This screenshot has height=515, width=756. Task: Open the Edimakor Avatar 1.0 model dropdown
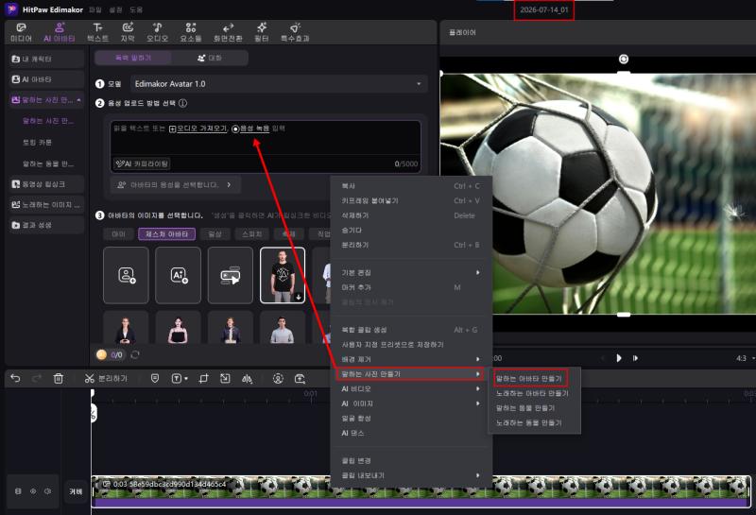tap(279, 83)
